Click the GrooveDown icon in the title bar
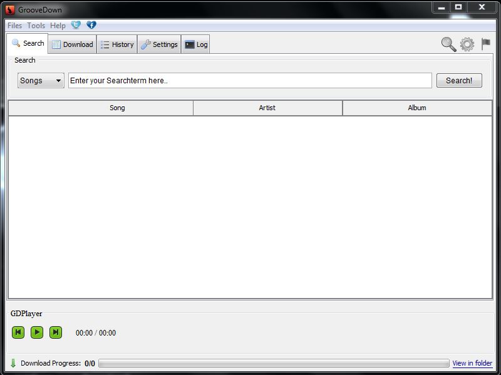Viewport: 501px width, 375px height. pyautogui.click(x=8, y=9)
